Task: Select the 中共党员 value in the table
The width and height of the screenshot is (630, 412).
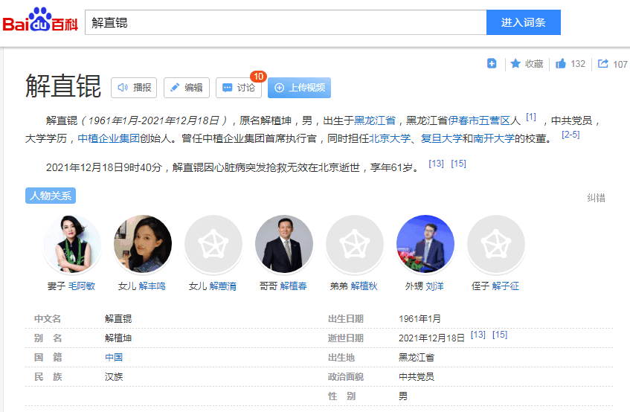Action: click(417, 376)
